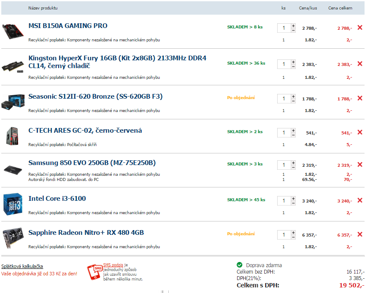Click 'SKLADEM > 3 ks' stock status

click(x=245, y=164)
